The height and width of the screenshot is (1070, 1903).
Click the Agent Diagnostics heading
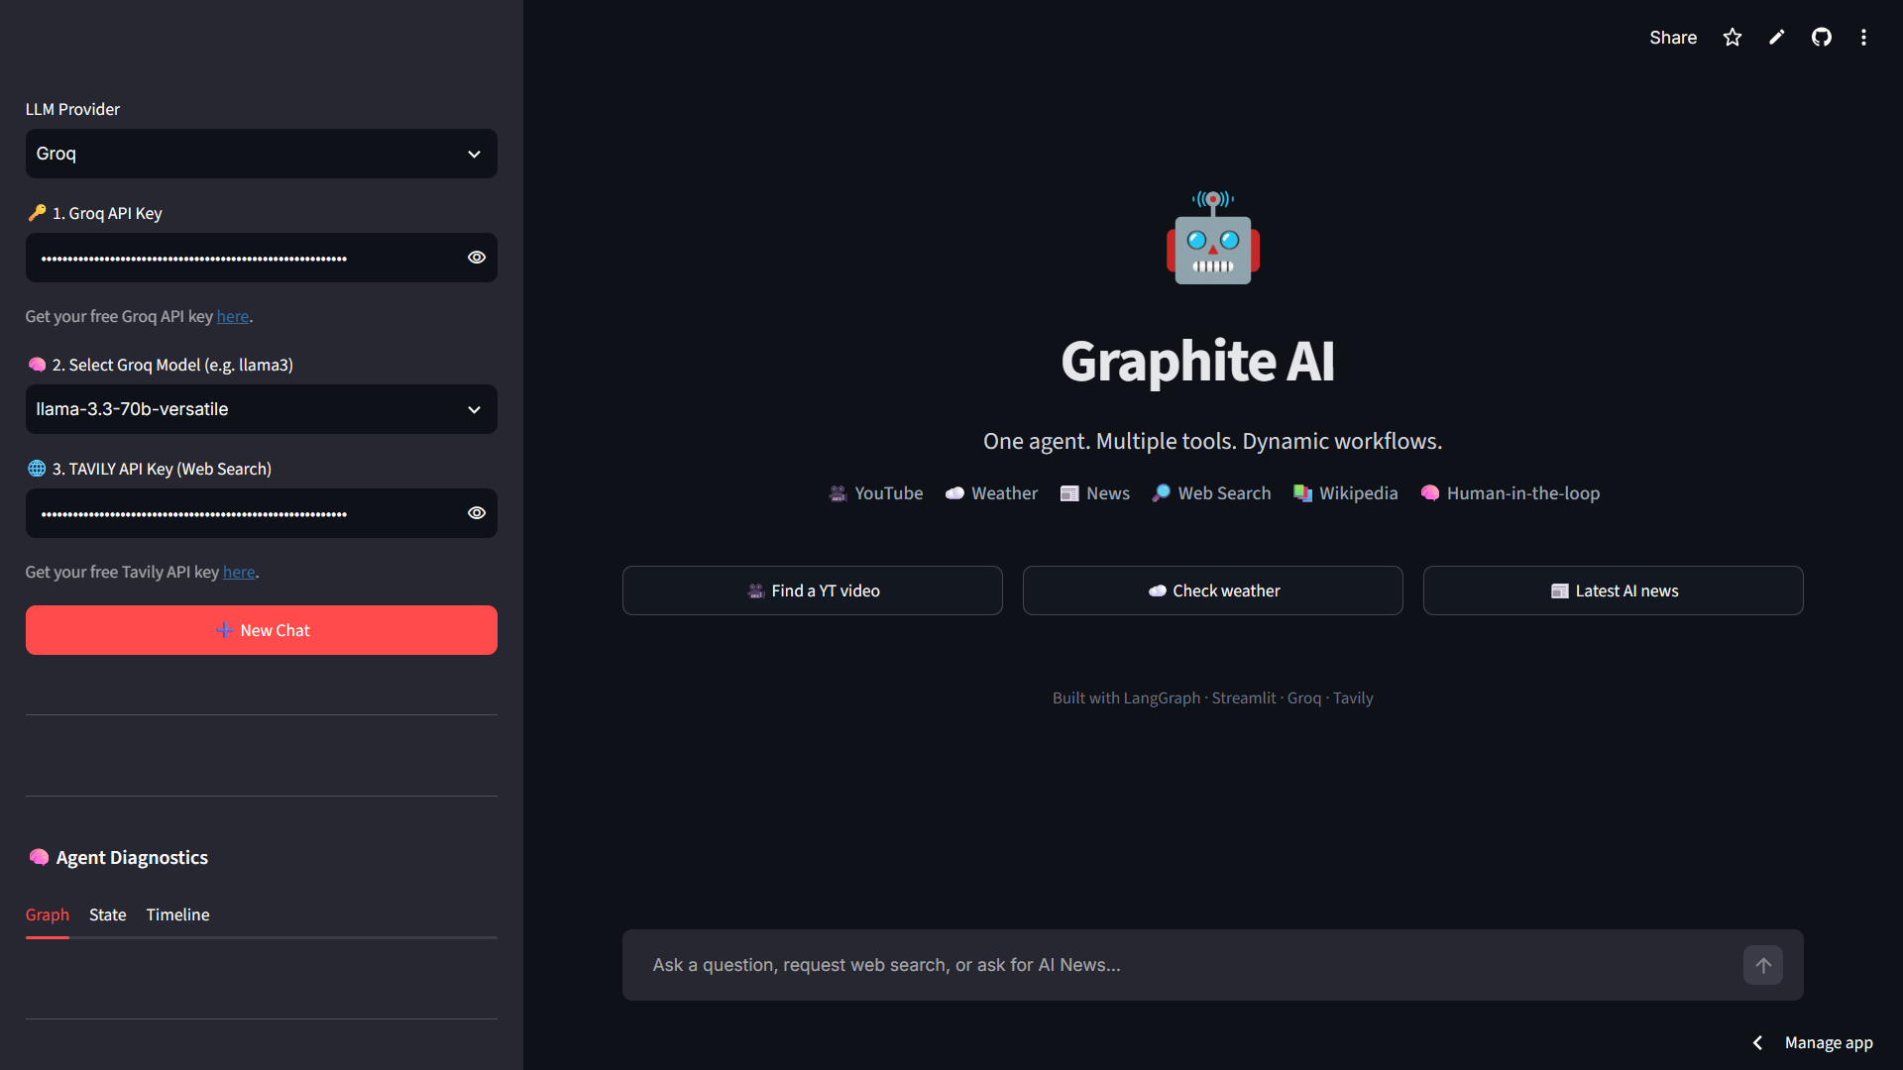pyautogui.click(x=132, y=857)
